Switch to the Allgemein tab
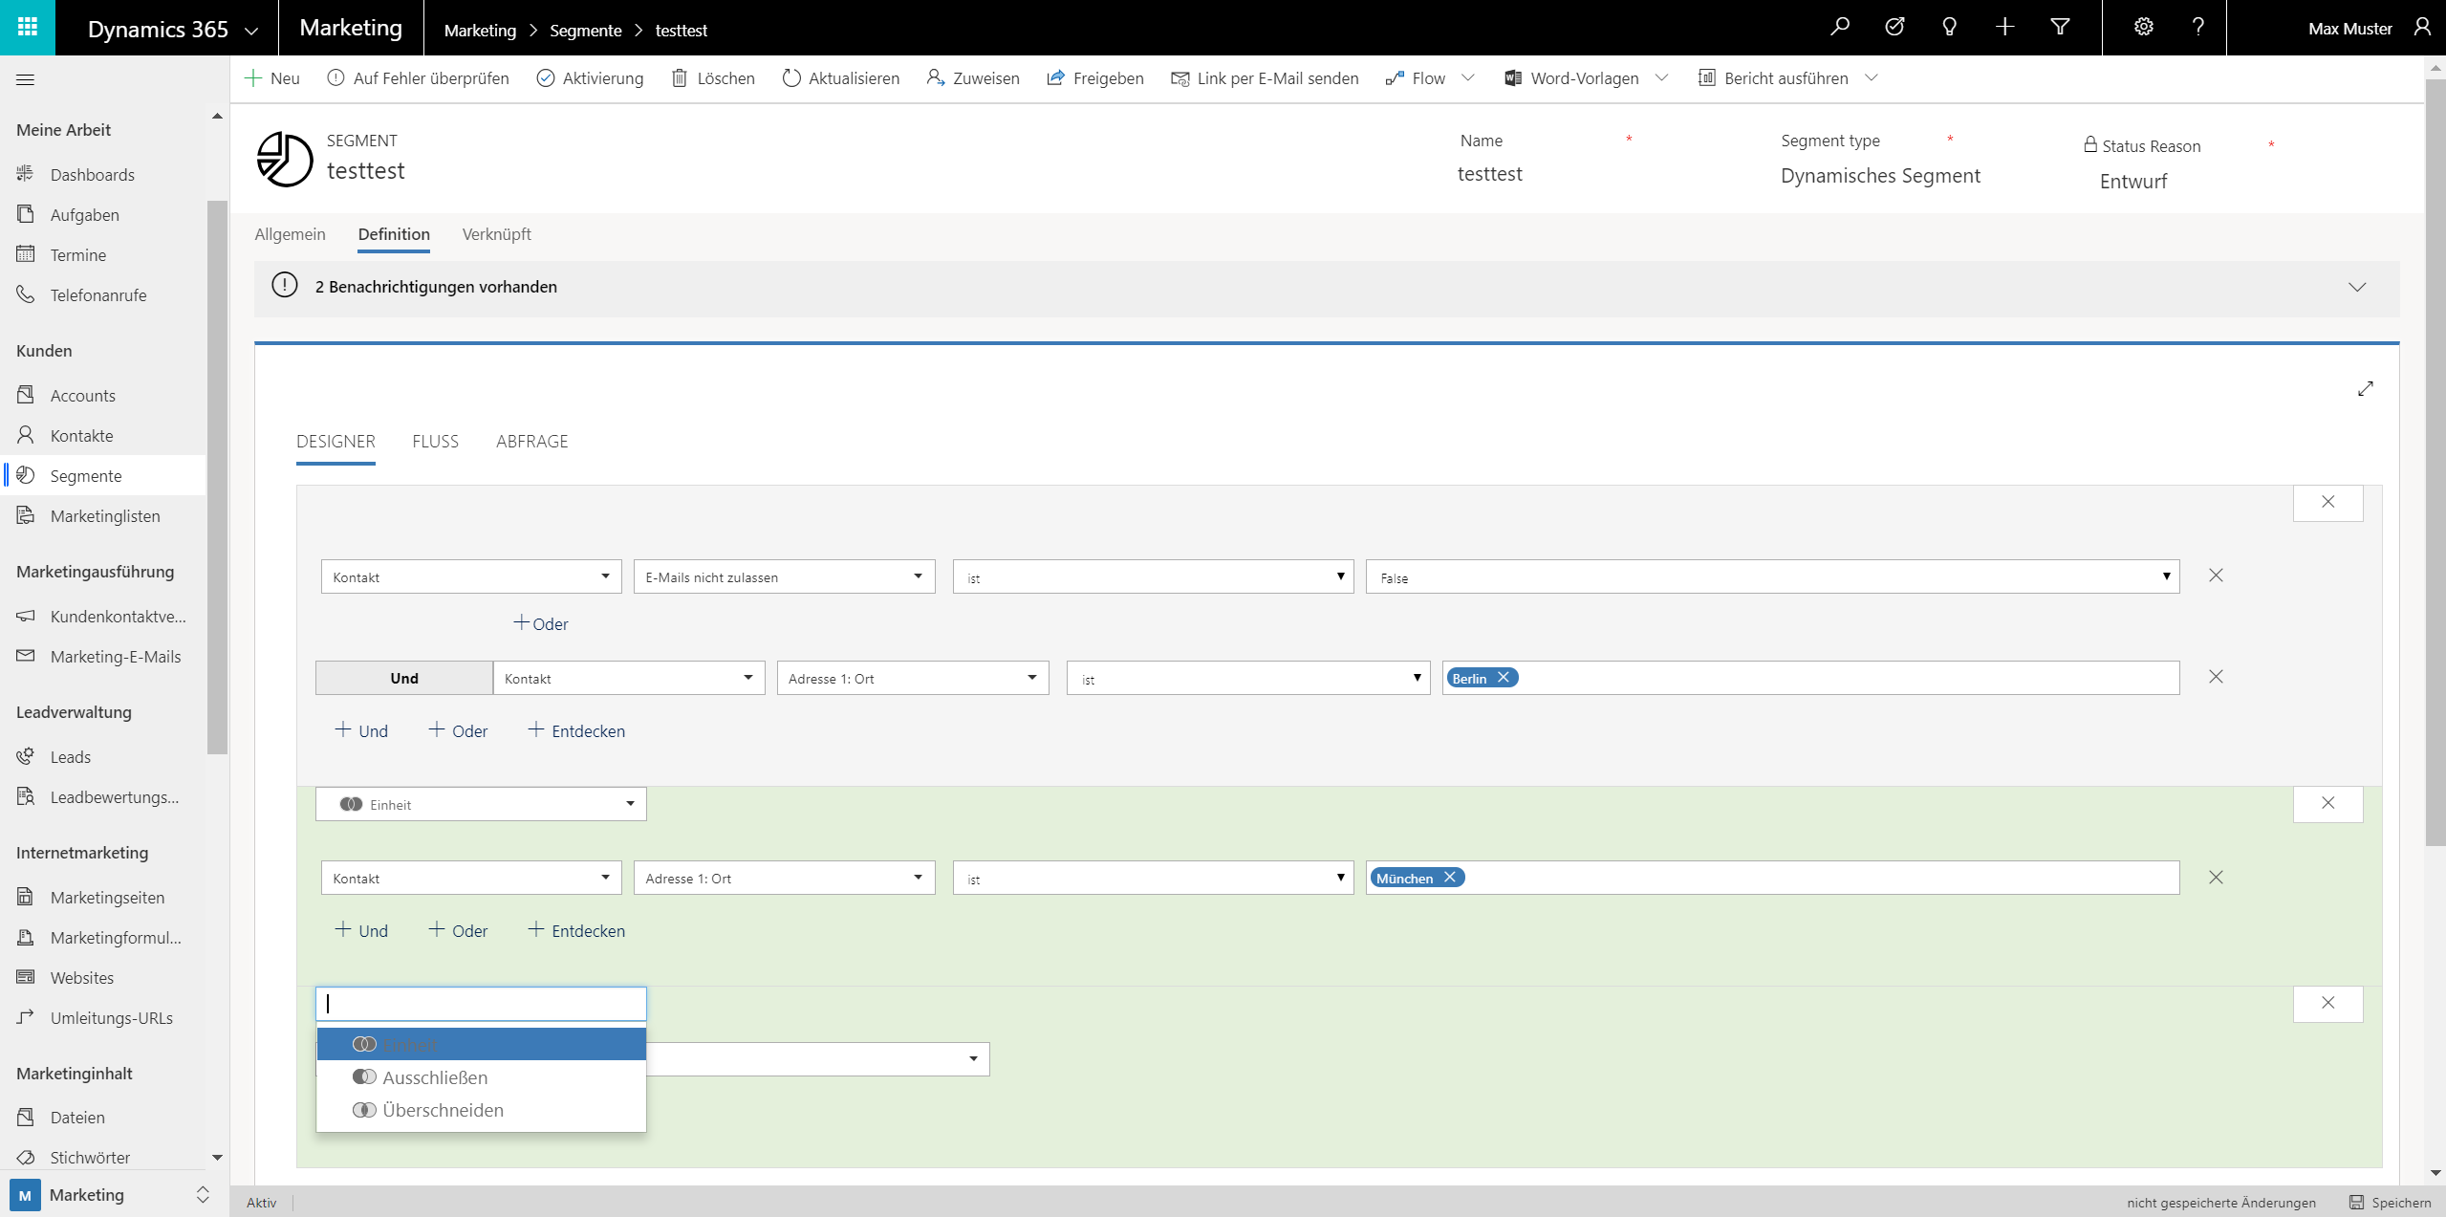The height and width of the screenshot is (1217, 2446). pyautogui.click(x=290, y=234)
